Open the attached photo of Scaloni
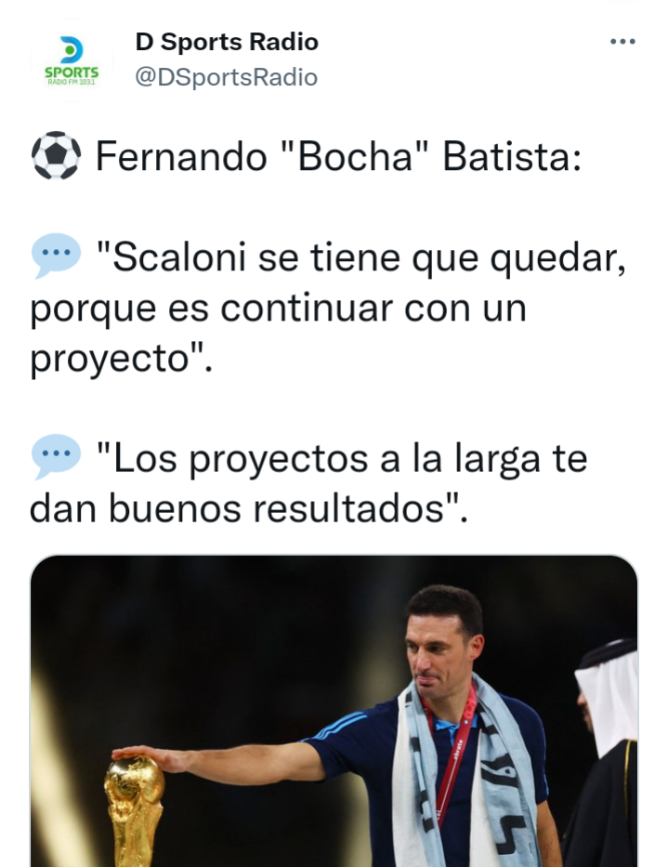 [334, 711]
